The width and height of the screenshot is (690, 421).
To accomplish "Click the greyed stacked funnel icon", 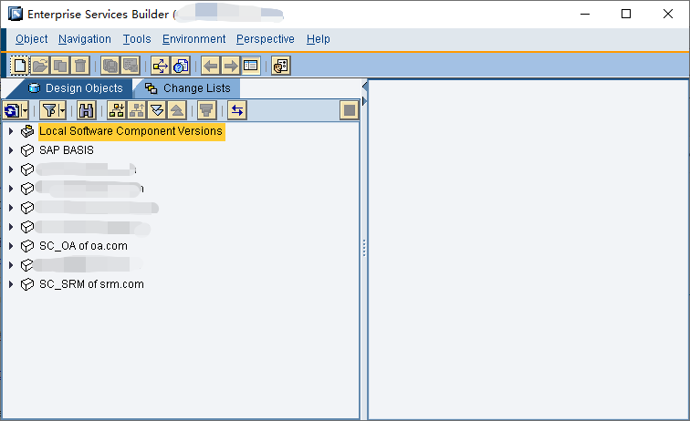I will click(207, 110).
